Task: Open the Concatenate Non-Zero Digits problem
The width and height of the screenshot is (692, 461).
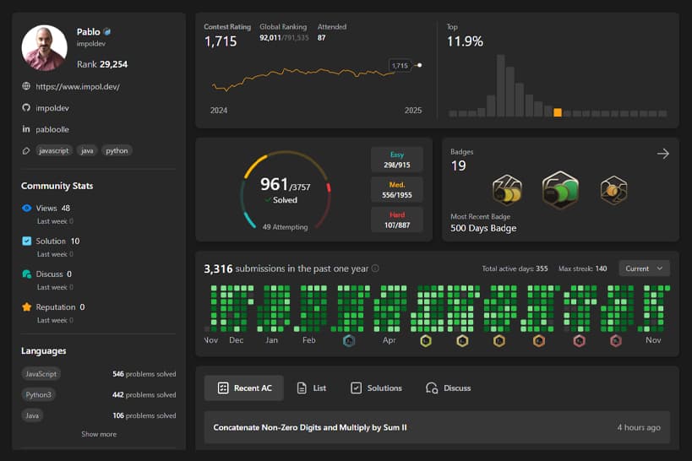Action: click(310, 427)
